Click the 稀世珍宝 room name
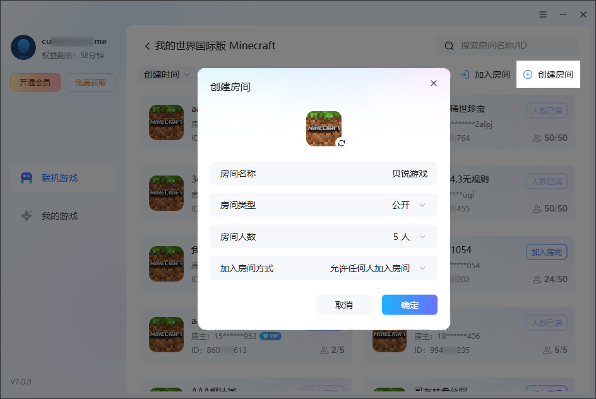Screen dimensions: 596x399 (x=468, y=109)
